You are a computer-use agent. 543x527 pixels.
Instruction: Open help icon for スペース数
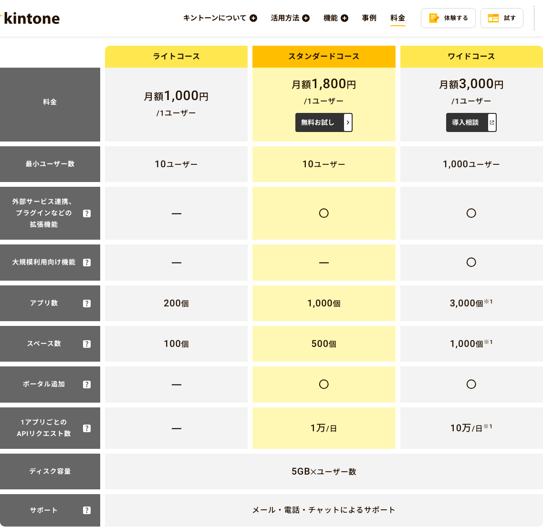coord(87,344)
